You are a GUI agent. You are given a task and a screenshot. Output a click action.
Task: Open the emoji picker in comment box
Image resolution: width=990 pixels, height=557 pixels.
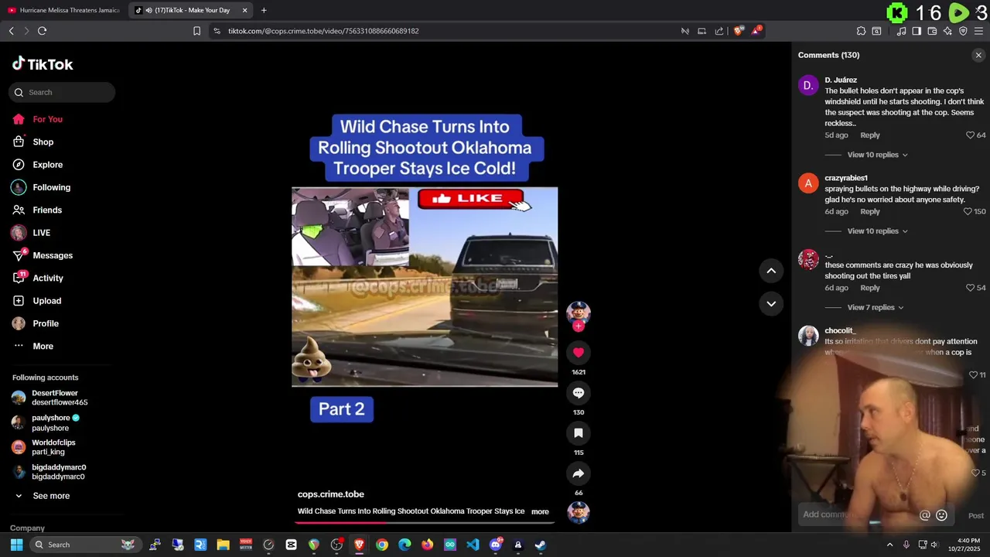pos(941,515)
